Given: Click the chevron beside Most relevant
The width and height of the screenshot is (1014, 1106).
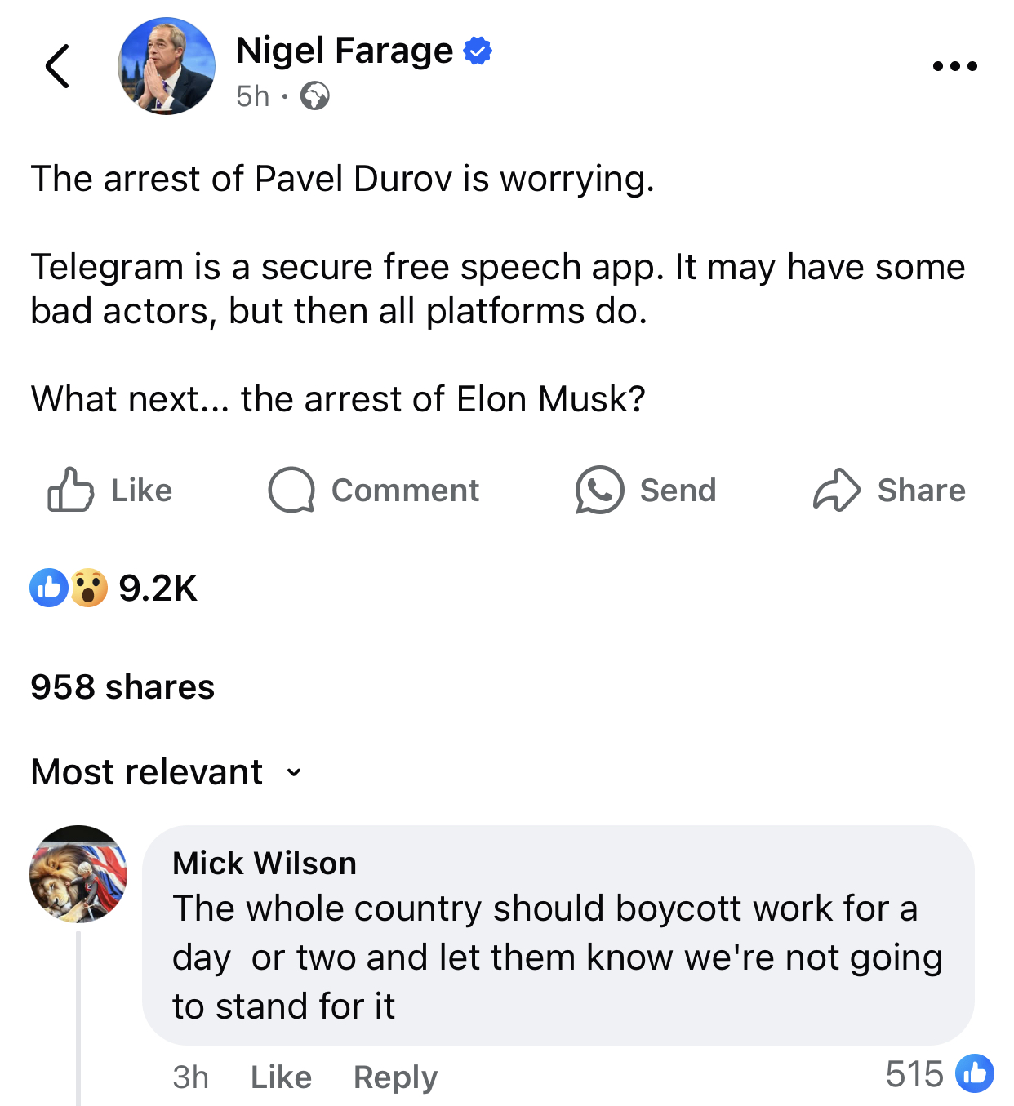Looking at the screenshot, I should coord(294,772).
